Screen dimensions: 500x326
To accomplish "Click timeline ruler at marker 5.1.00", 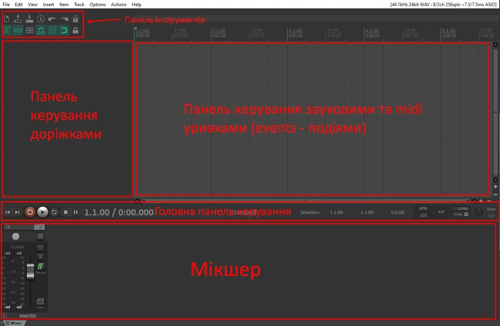I will (449, 31).
